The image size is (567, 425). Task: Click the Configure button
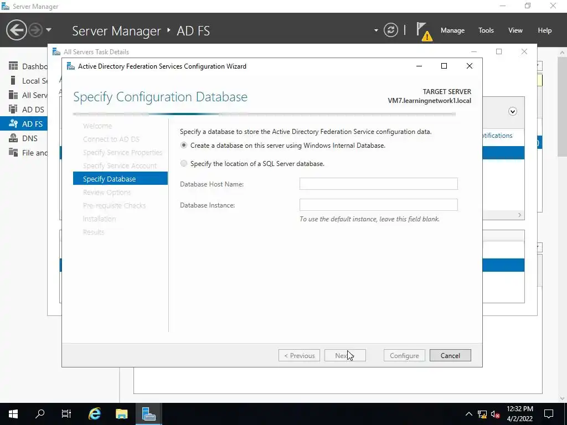(404, 355)
